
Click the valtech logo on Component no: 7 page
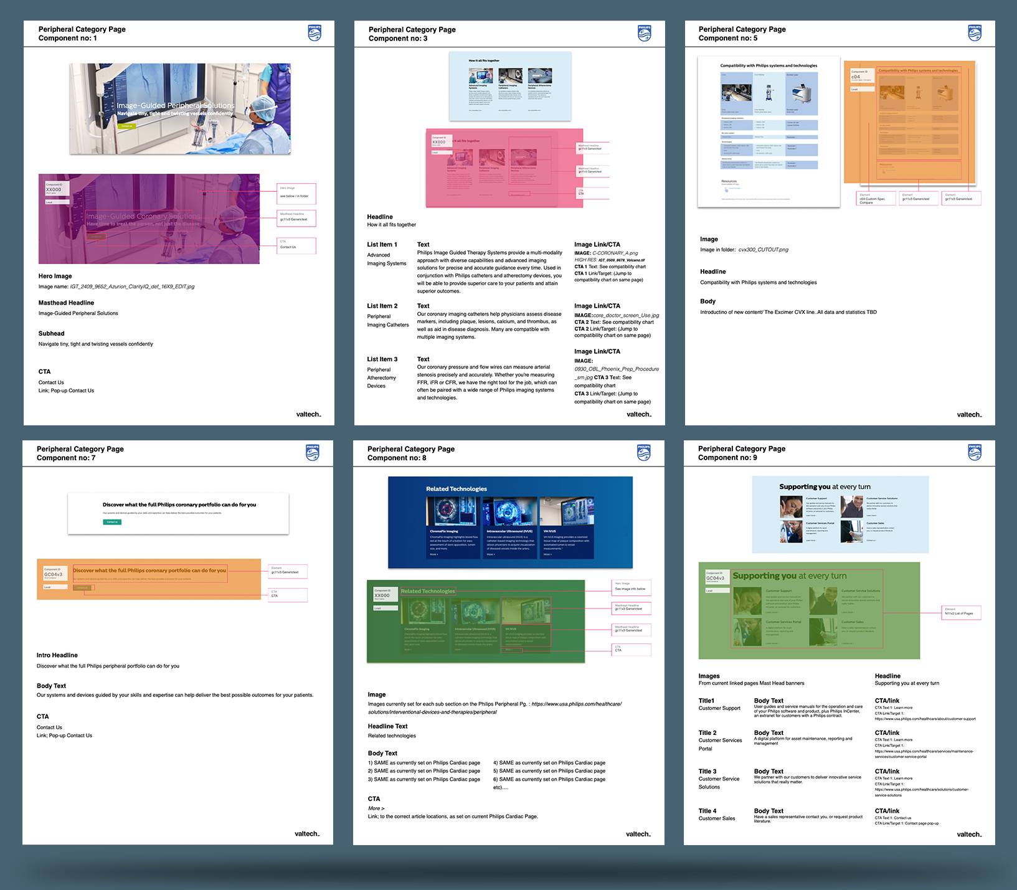tap(307, 833)
